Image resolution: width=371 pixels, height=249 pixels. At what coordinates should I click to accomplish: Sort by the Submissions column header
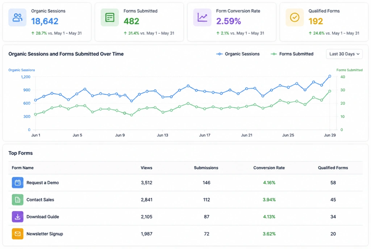(x=206, y=168)
